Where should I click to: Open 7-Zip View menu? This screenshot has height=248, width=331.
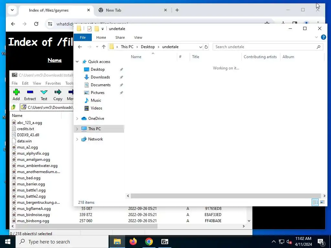pos(37,83)
